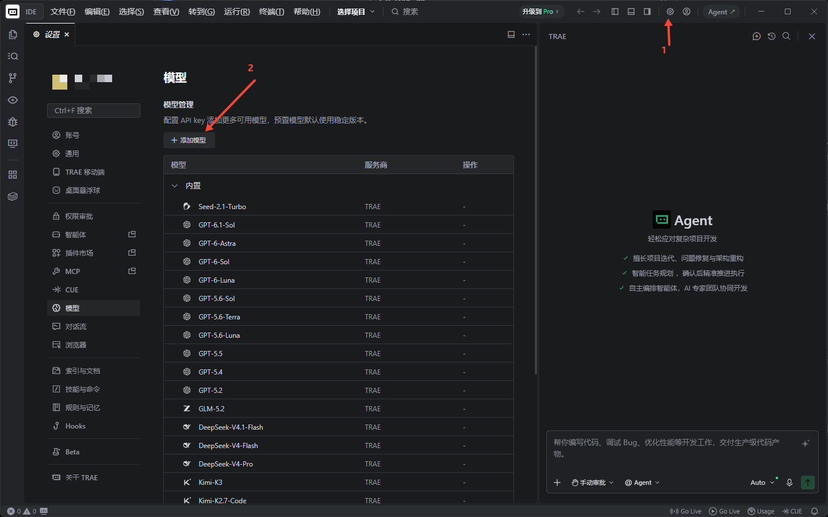
Task: Open the 选择项目 project dropdown
Action: pos(356,11)
